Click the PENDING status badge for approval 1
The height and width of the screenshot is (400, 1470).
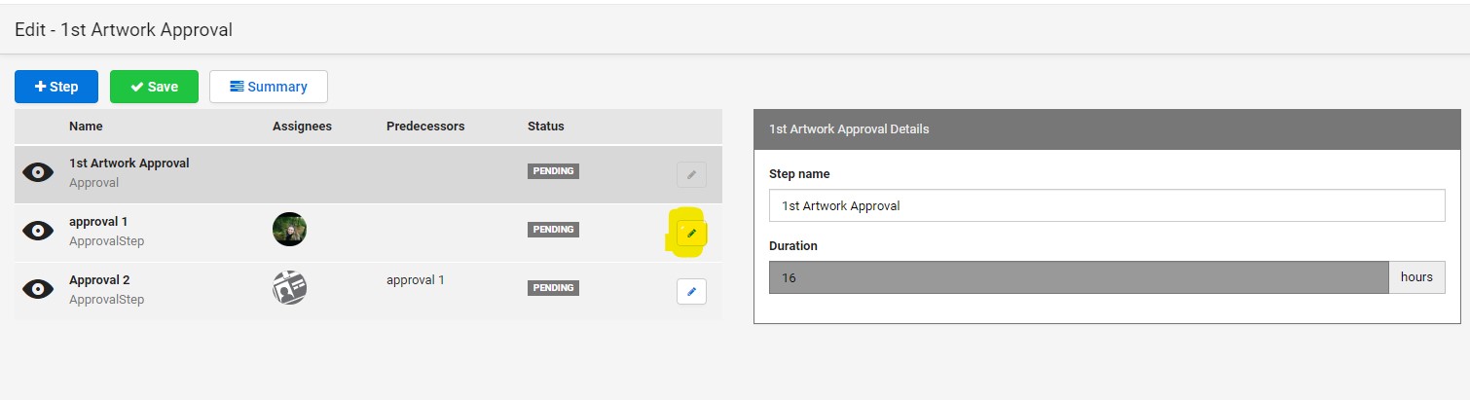pos(553,230)
